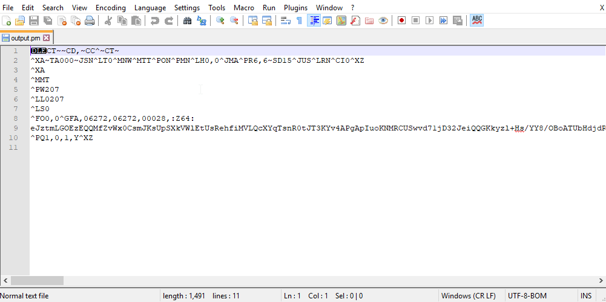Create a new file with the New icon
This screenshot has height=302, width=606.
tap(6, 21)
